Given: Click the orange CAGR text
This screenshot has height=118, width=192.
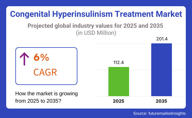Looking at the screenshot, I should (x=45, y=72).
